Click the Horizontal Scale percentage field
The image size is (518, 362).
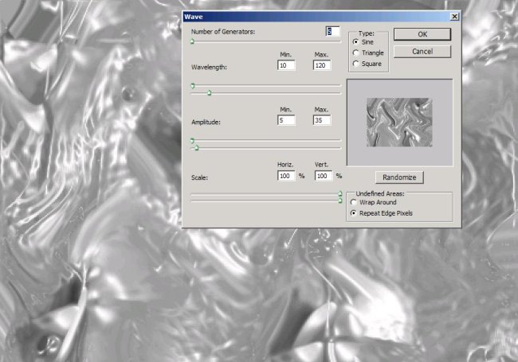coord(286,176)
